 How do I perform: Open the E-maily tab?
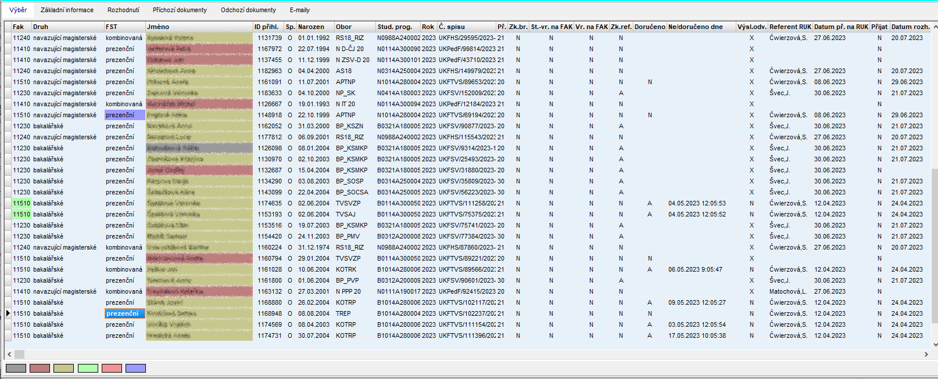point(300,10)
